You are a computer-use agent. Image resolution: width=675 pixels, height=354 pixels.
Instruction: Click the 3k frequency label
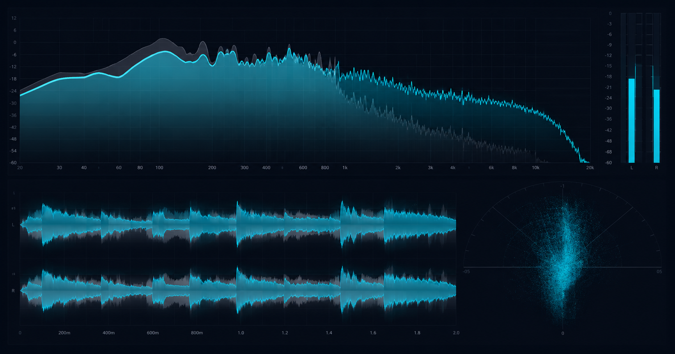click(431, 168)
